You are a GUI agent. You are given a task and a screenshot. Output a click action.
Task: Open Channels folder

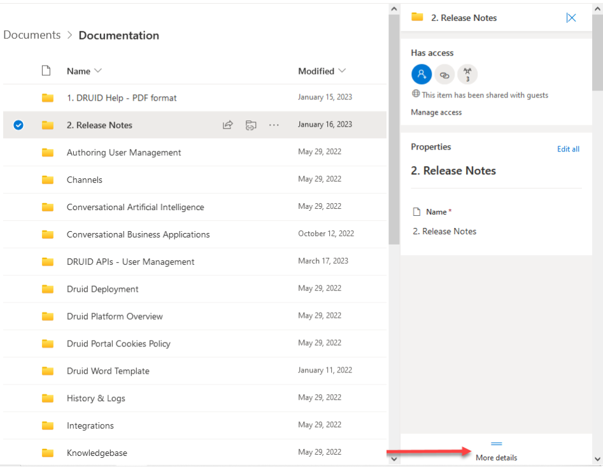tap(85, 180)
